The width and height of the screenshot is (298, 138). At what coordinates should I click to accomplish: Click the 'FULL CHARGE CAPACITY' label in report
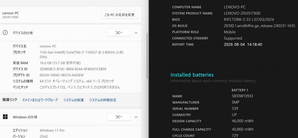pyautogui.click(x=192, y=129)
